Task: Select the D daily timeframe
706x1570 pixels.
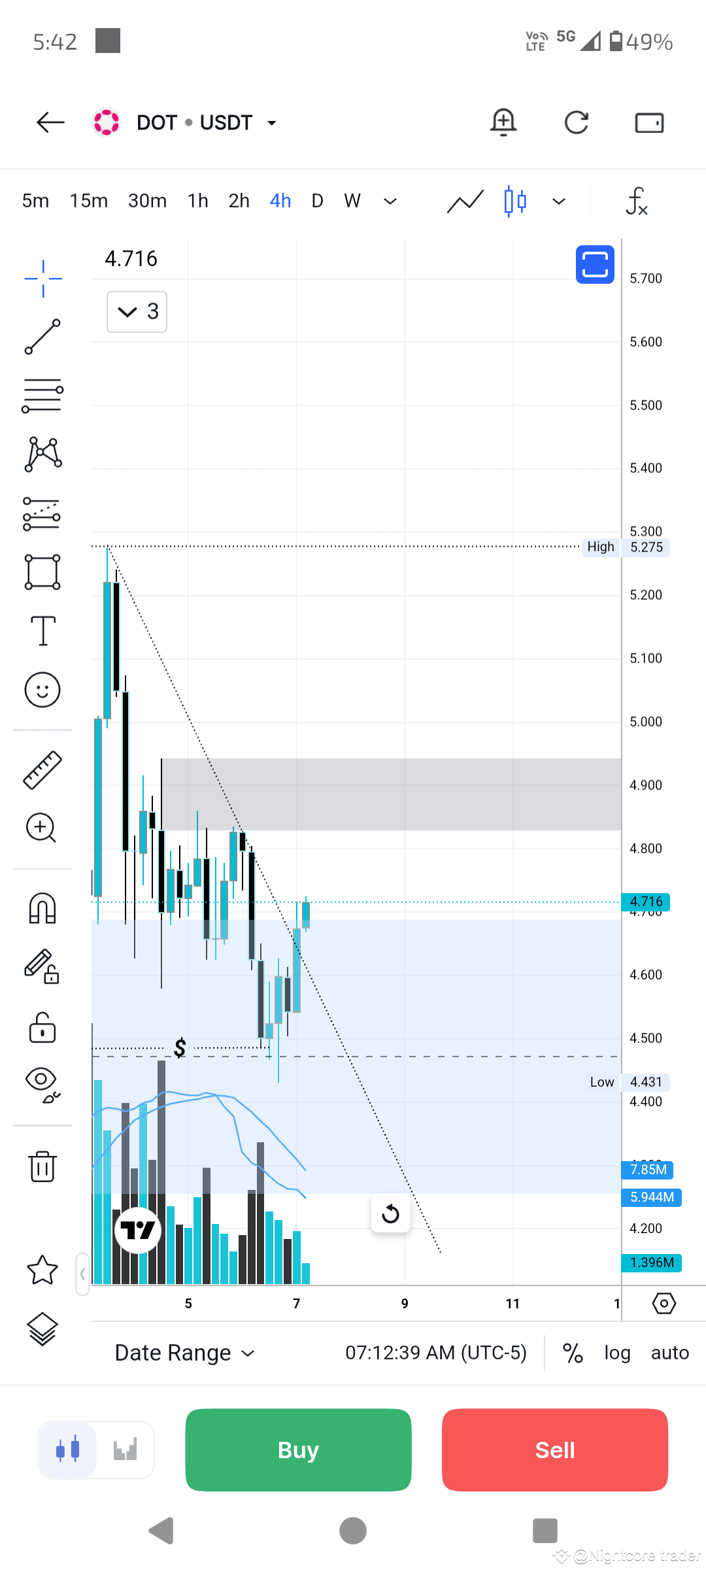Action: point(318,201)
